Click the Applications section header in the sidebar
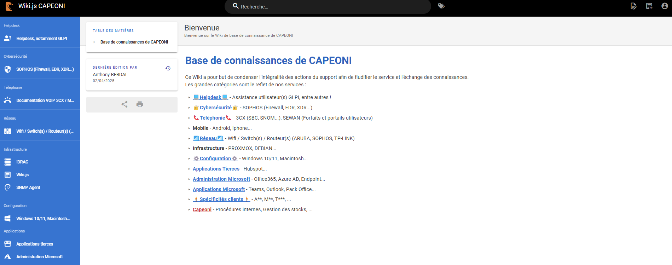 pyautogui.click(x=14, y=231)
